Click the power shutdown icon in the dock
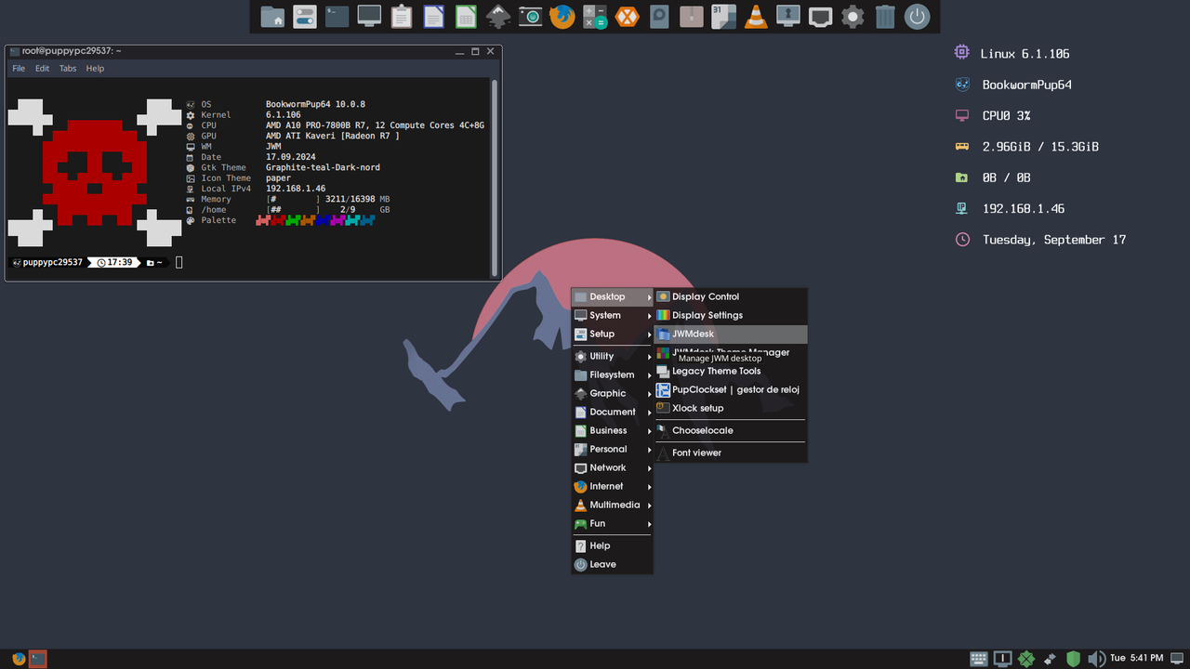 (x=918, y=17)
